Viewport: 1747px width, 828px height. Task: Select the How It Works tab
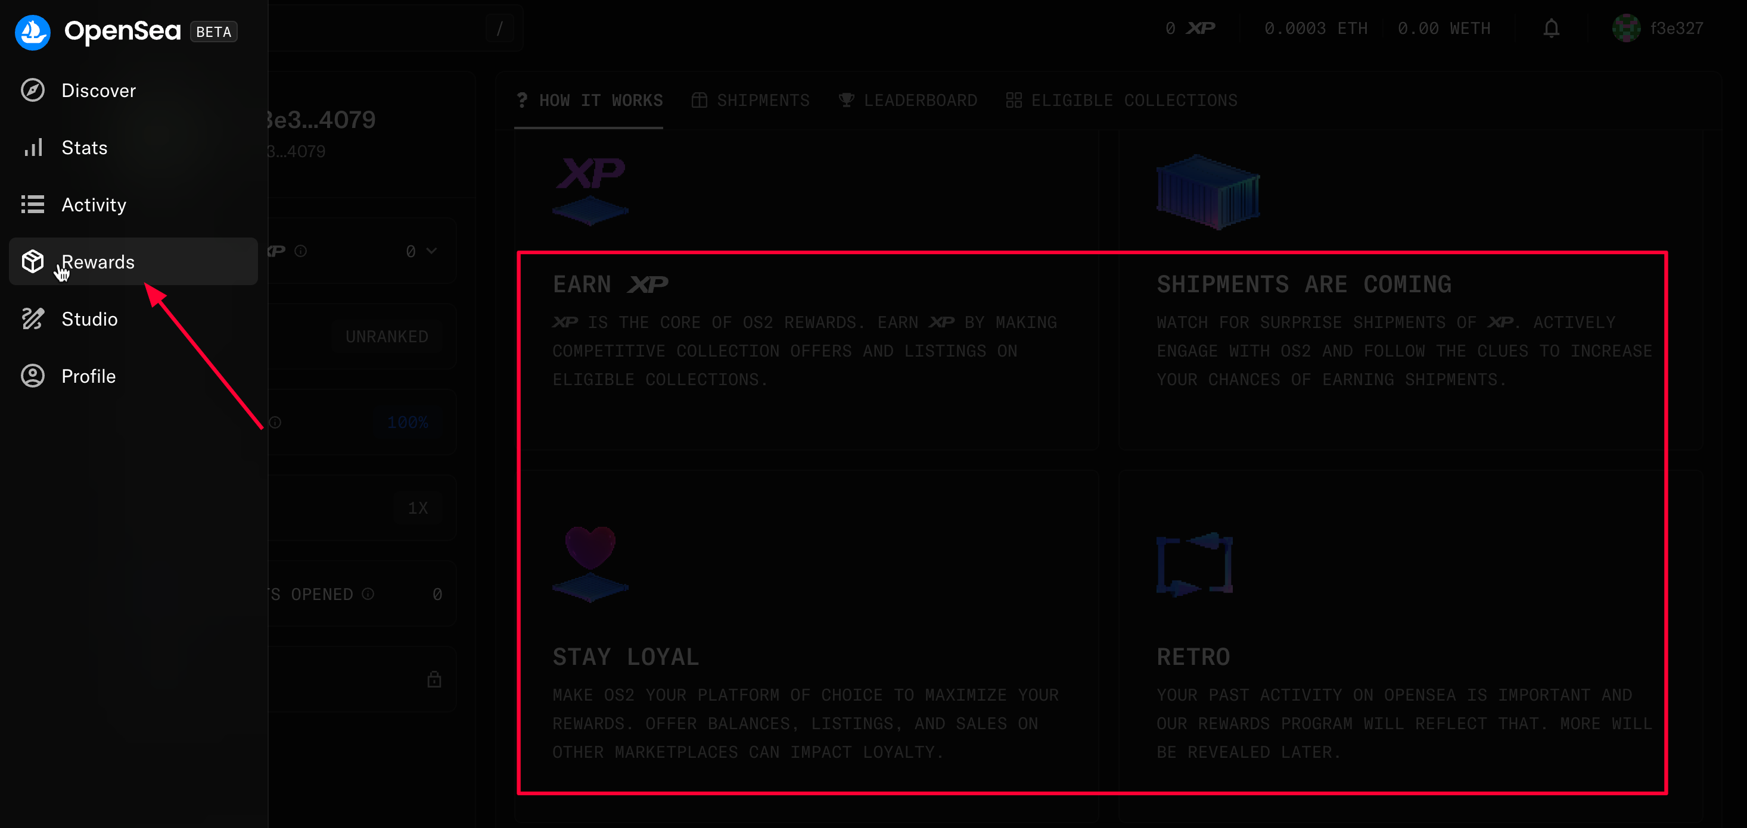(x=589, y=100)
